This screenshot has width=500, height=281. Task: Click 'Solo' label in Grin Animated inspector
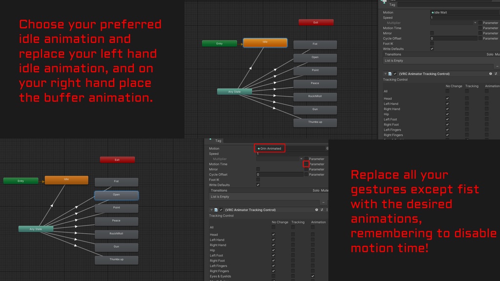pyautogui.click(x=316, y=190)
